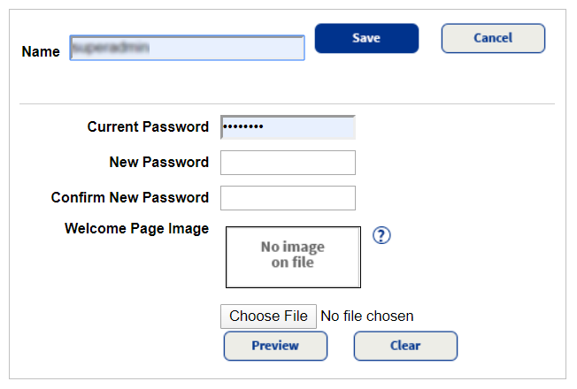
Task: Click the Welcome Page Image label
Action: tap(136, 229)
